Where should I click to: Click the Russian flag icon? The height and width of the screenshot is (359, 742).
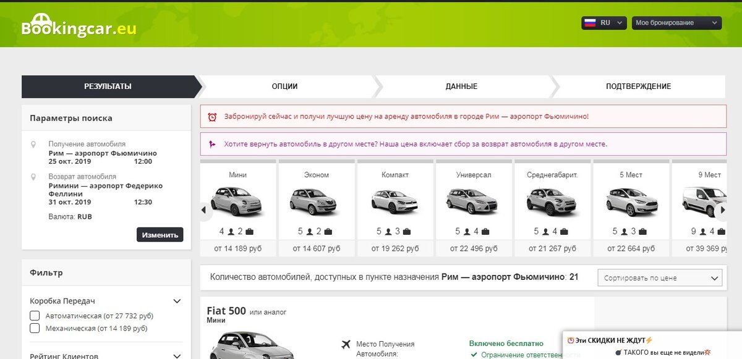[x=590, y=23]
